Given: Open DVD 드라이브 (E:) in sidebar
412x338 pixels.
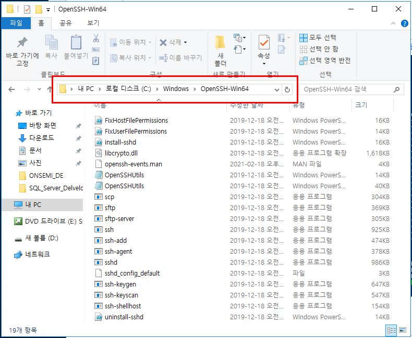Looking at the screenshot, I should coord(48,222).
